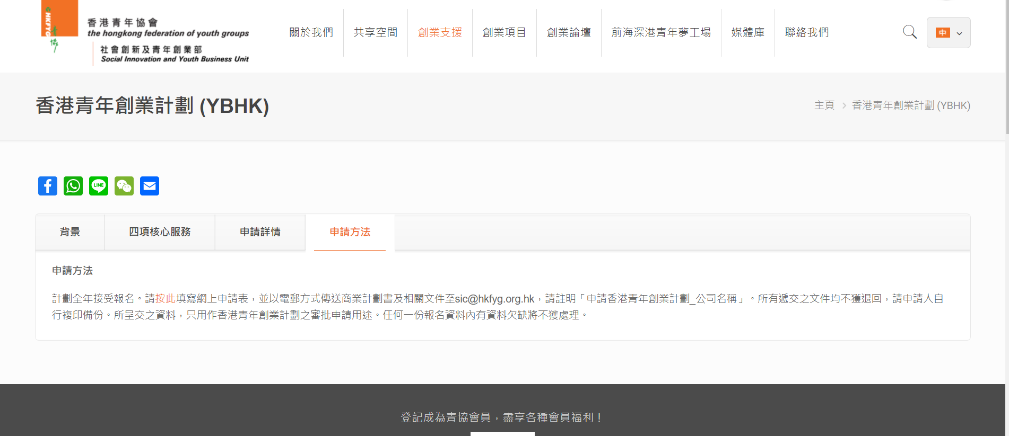
Task: Share page by email icon
Action: pos(150,186)
